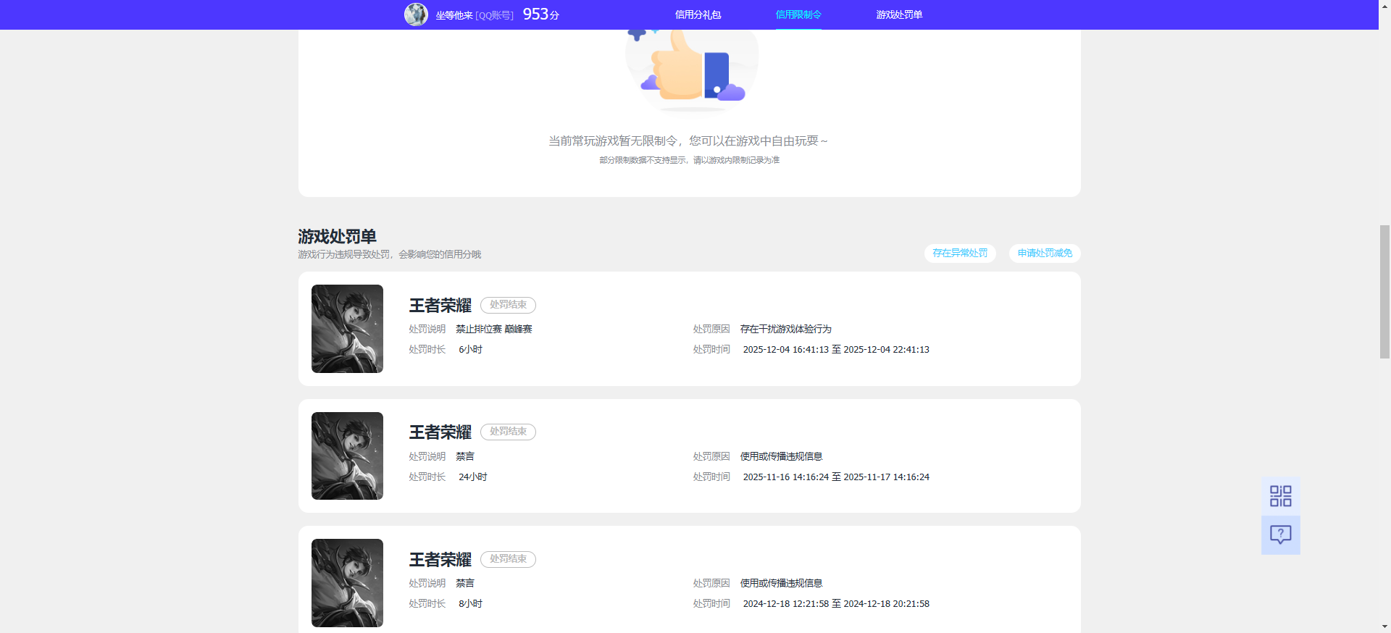Image resolution: width=1391 pixels, height=633 pixels.
Task: Click the user avatar in the top bar
Action: (x=416, y=14)
